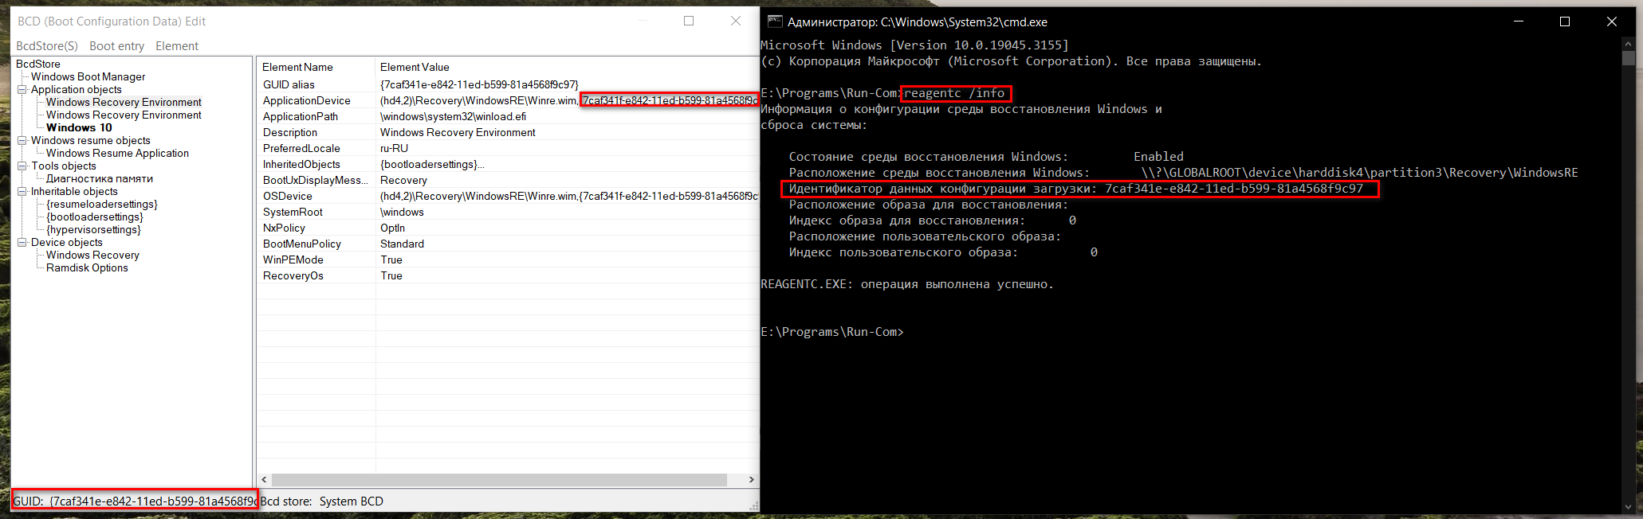Select the BootUxDisplayMess... element row
The width and height of the screenshot is (1643, 519).
pos(508,180)
